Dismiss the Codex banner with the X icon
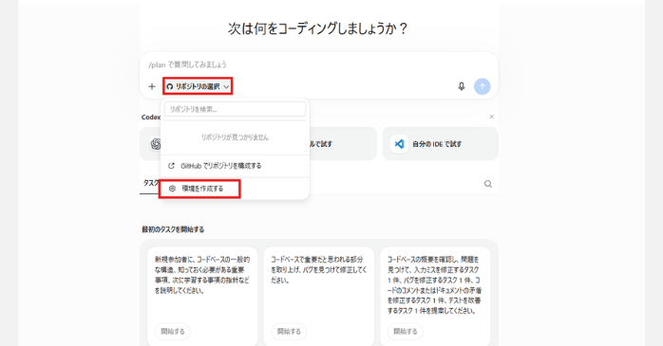This screenshot has width=663, height=346. [491, 117]
